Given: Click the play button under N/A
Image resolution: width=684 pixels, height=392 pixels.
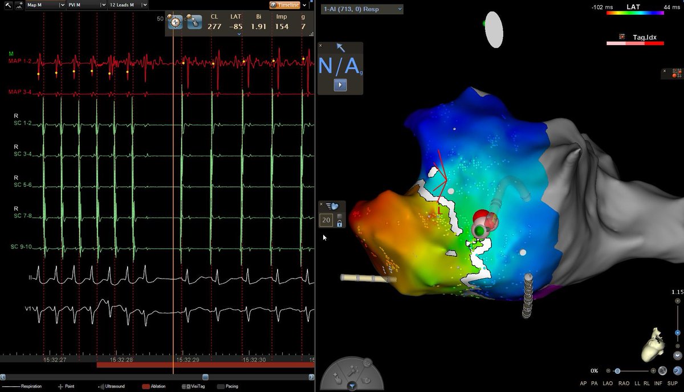Looking at the screenshot, I should (x=340, y=85).
